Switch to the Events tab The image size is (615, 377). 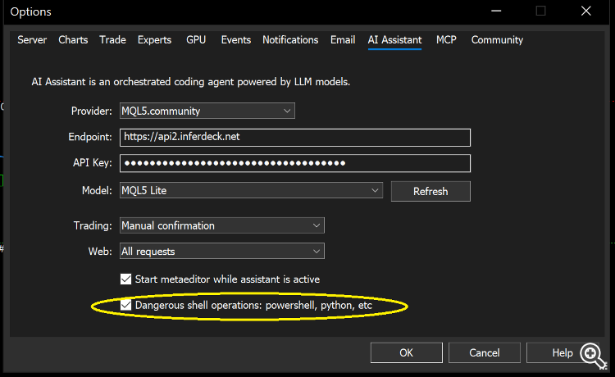tap(235, 40)
